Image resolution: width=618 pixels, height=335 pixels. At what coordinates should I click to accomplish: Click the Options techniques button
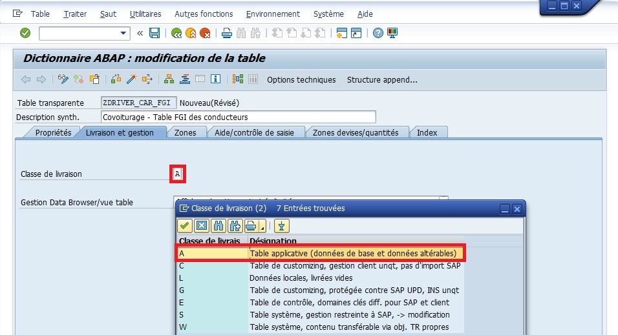(x=301, y=80)
